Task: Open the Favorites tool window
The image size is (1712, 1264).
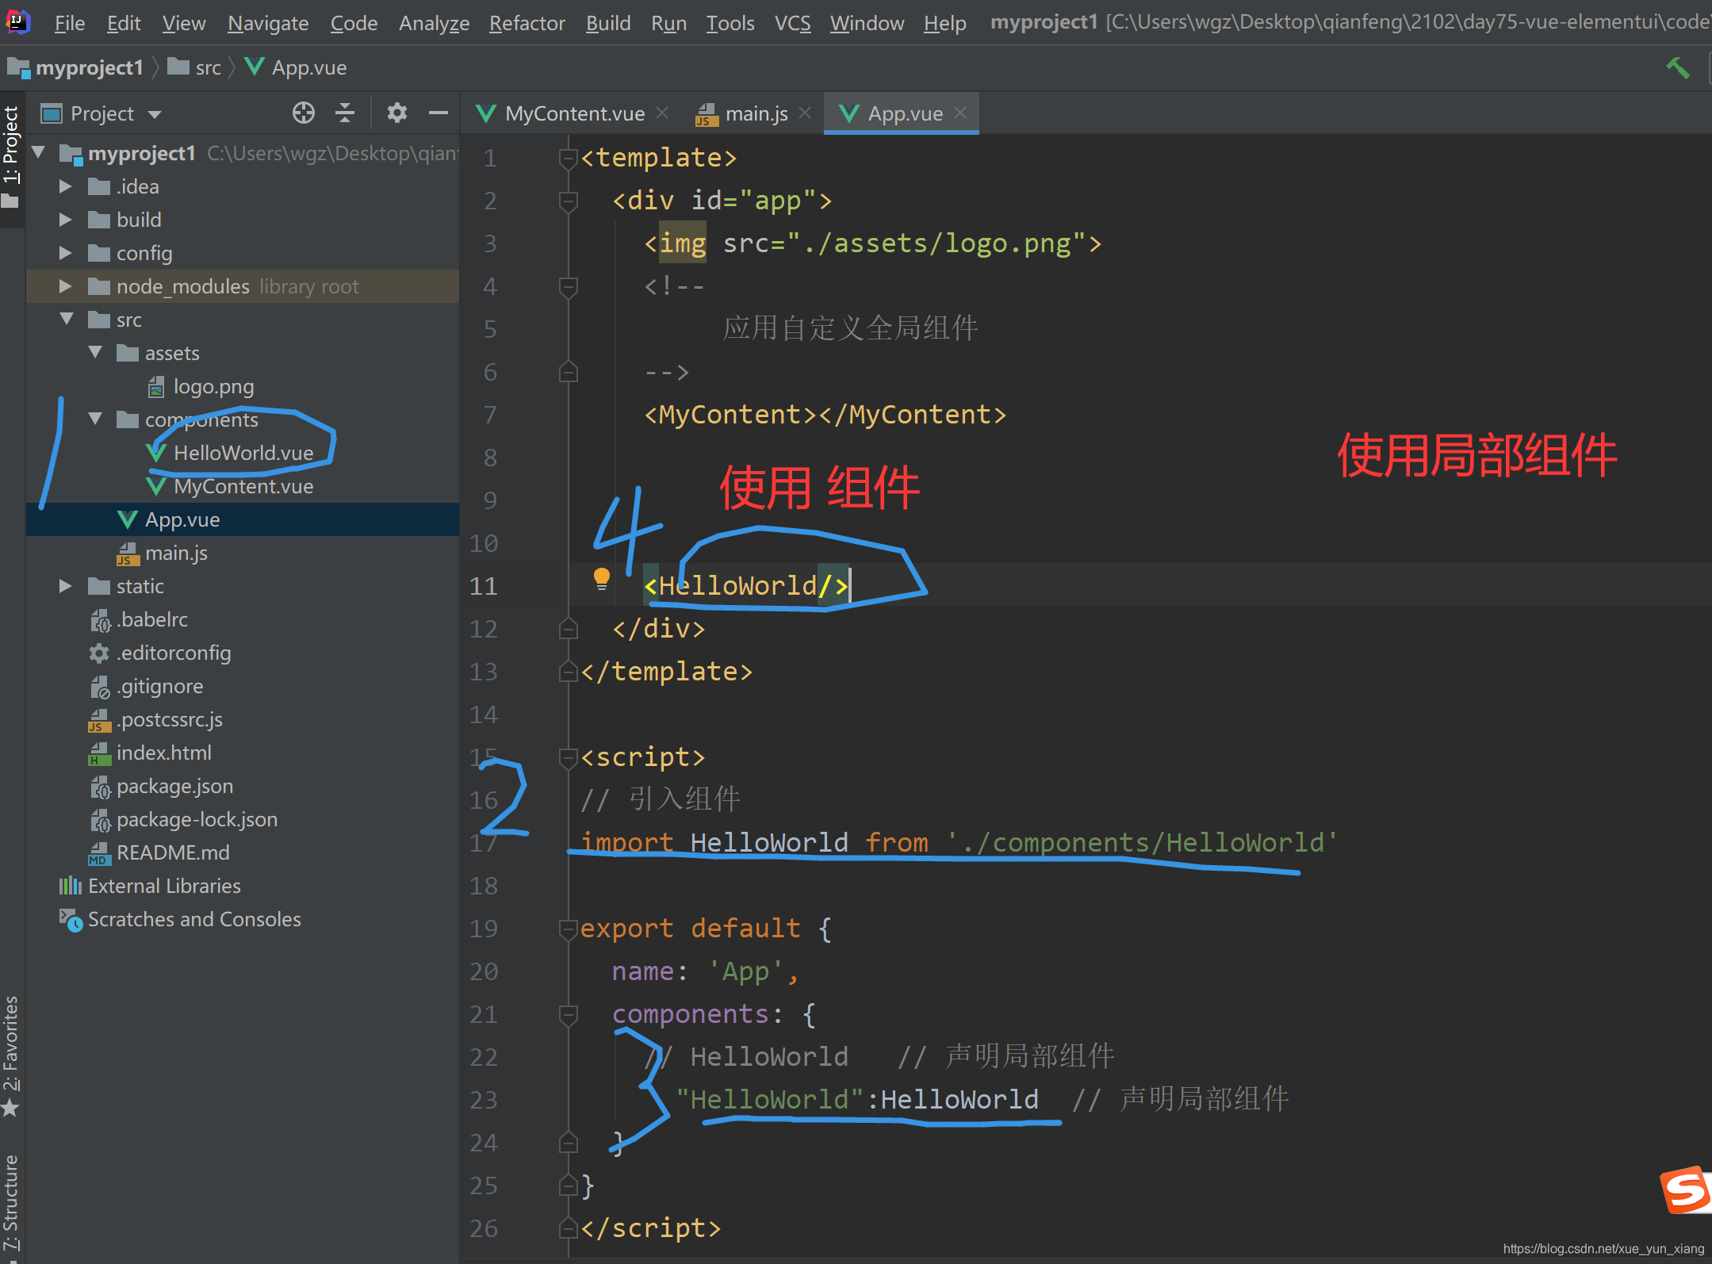Action: pyautogui.click(x=13, y=1055)
